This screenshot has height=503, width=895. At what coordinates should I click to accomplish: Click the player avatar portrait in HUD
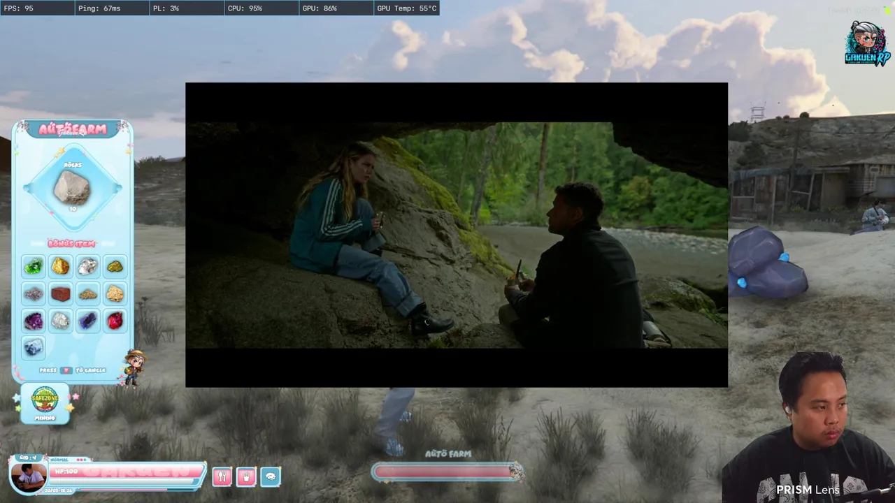tap(28, 478)
